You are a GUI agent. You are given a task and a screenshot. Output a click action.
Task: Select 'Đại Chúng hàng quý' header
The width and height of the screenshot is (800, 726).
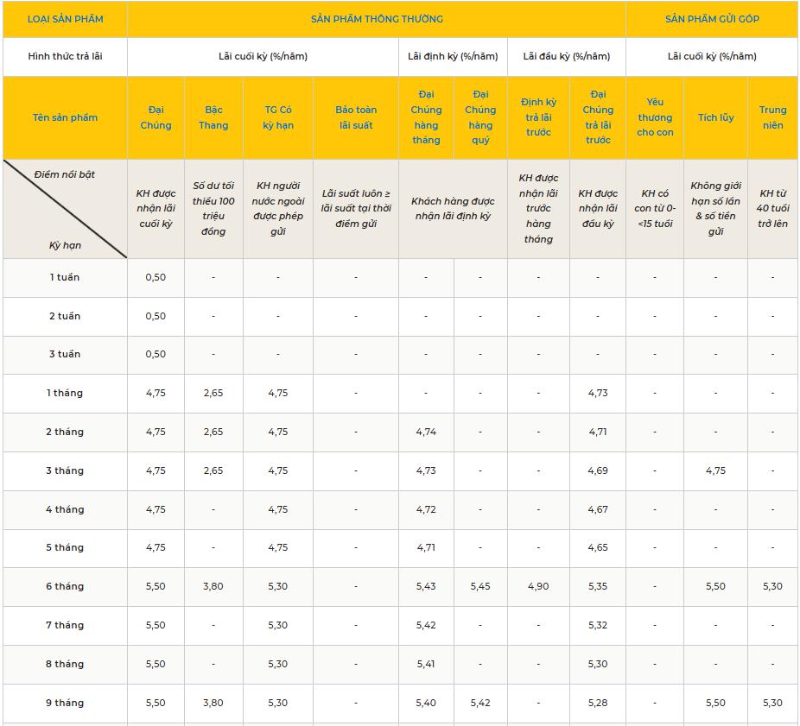tap(480, 117)
